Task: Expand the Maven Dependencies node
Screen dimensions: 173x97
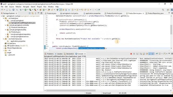Action: [4, 48]
